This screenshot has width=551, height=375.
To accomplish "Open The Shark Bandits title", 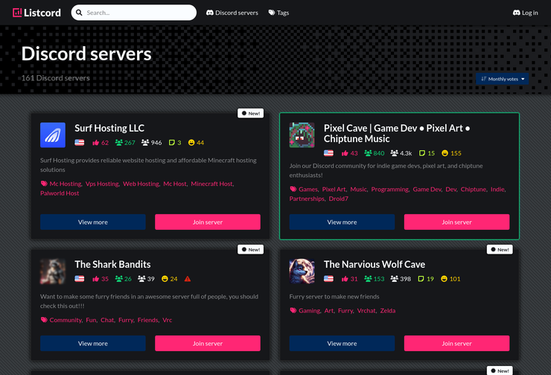I will tap(112, 264).
